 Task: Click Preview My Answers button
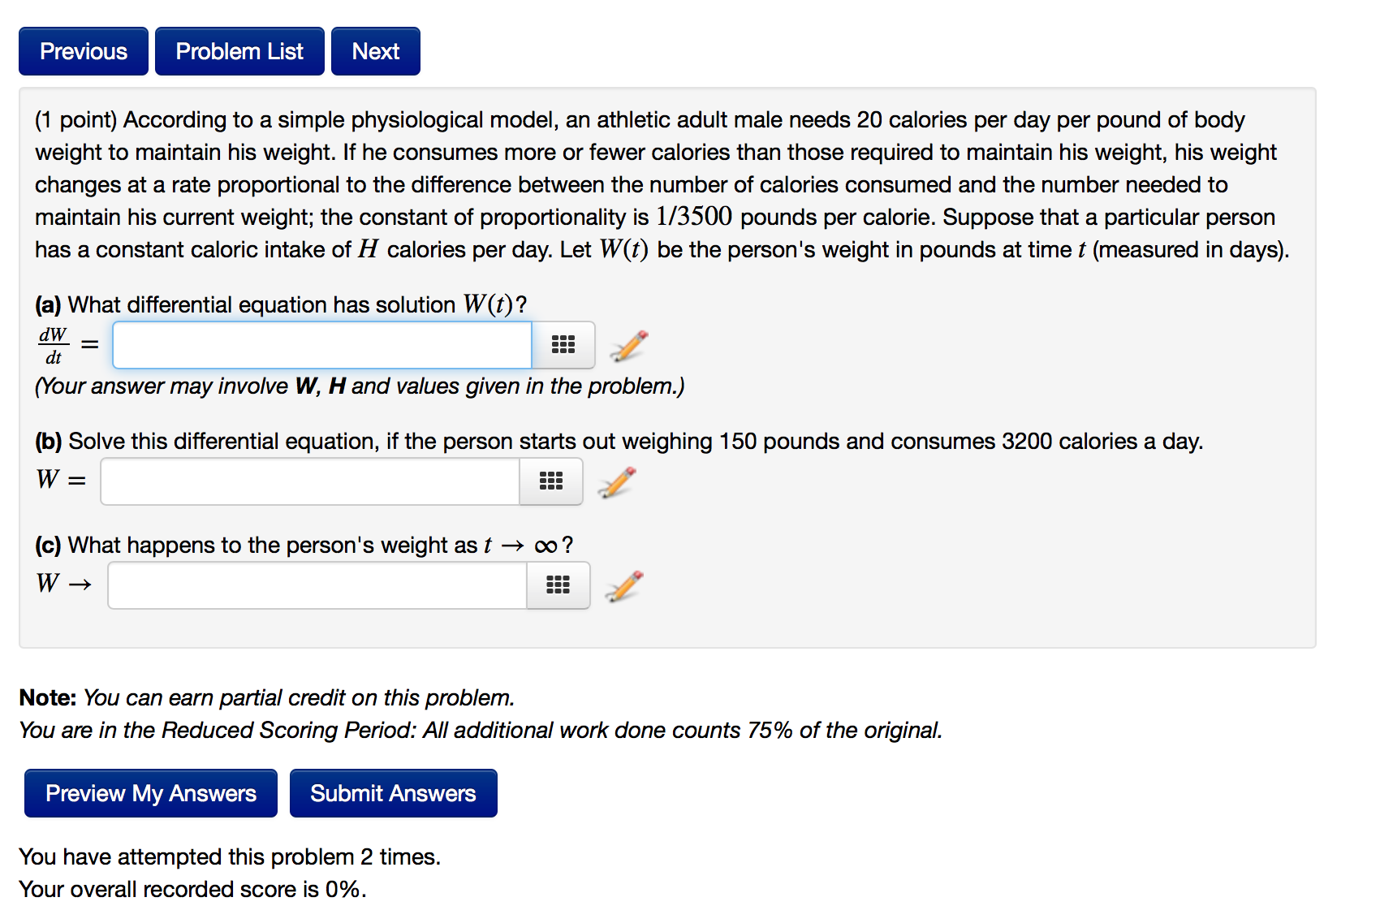(x=151, y=793)
